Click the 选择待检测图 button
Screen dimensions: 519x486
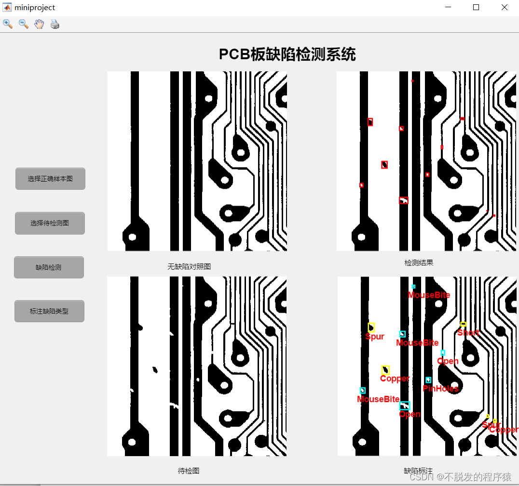click(50, 223)
